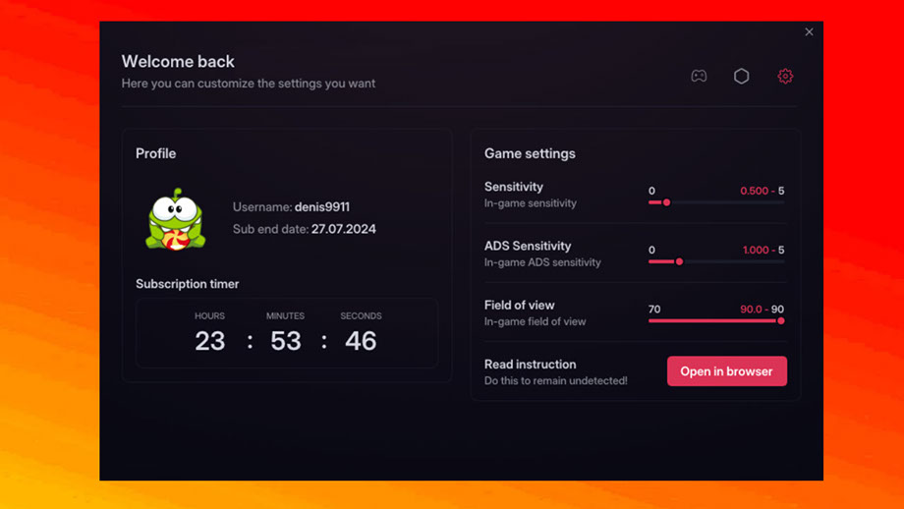Click the Field of view slider handle
Image resolution: width=904 pixels, height=509 pixels.
click(x=781, y=320)
